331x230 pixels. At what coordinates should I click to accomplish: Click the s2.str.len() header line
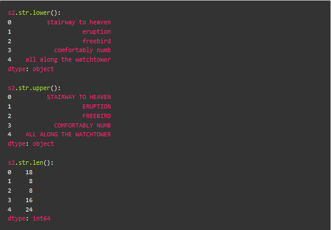click(31, 163)
